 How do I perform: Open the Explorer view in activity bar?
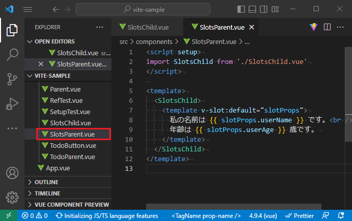12,30
